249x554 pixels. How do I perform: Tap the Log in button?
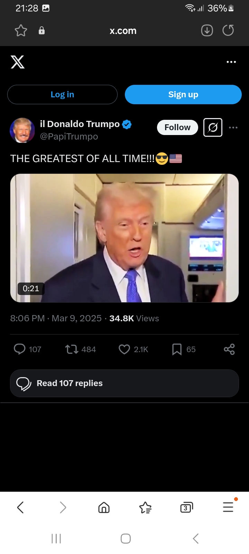(62, 95)
